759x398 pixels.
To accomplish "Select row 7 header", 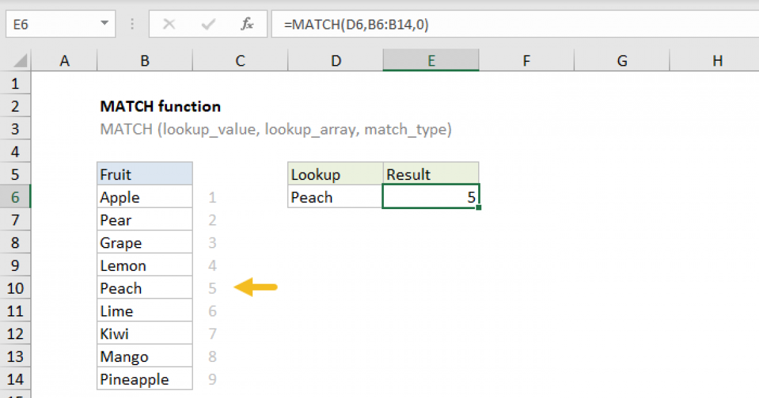I will [16, 220].
